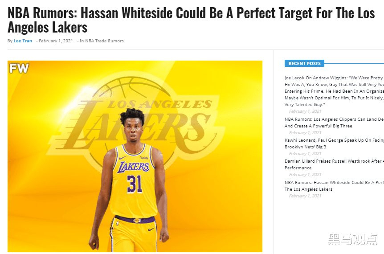Viewport: 384px width, 254px height.
Task: Click date under the Clippers Big Three post
Action: (x=305, y=132)
